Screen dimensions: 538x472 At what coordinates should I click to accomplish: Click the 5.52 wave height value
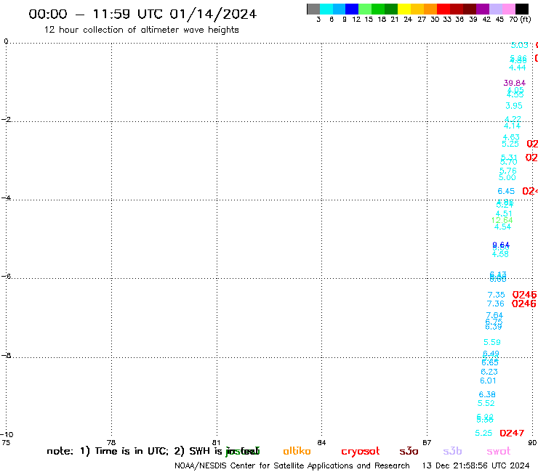coord(486,403)
